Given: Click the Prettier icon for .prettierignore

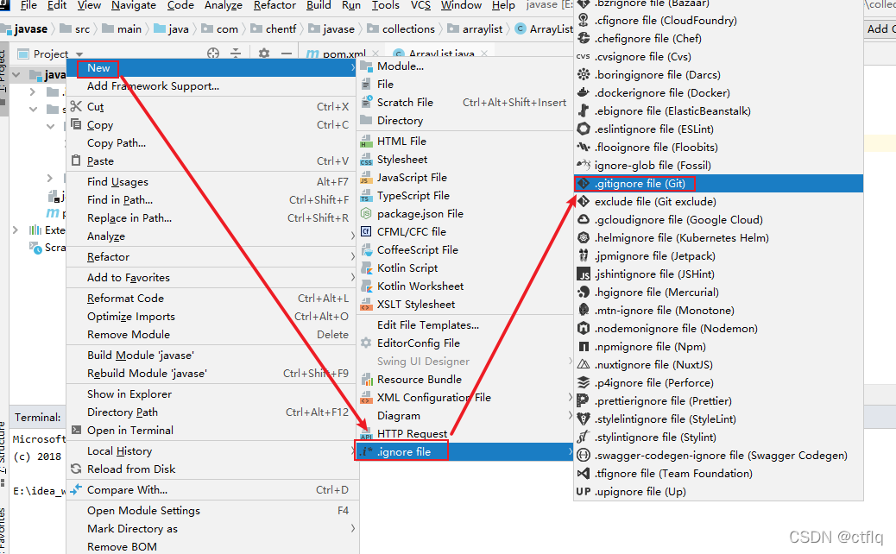Looking at the screenshot, I should (583, 401).
